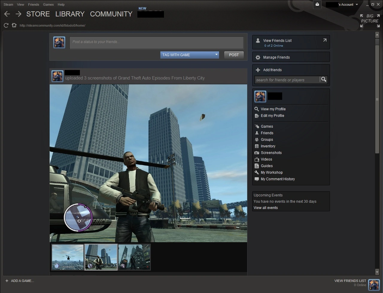Click the activity post author avatar

click(x=57, y=76)
